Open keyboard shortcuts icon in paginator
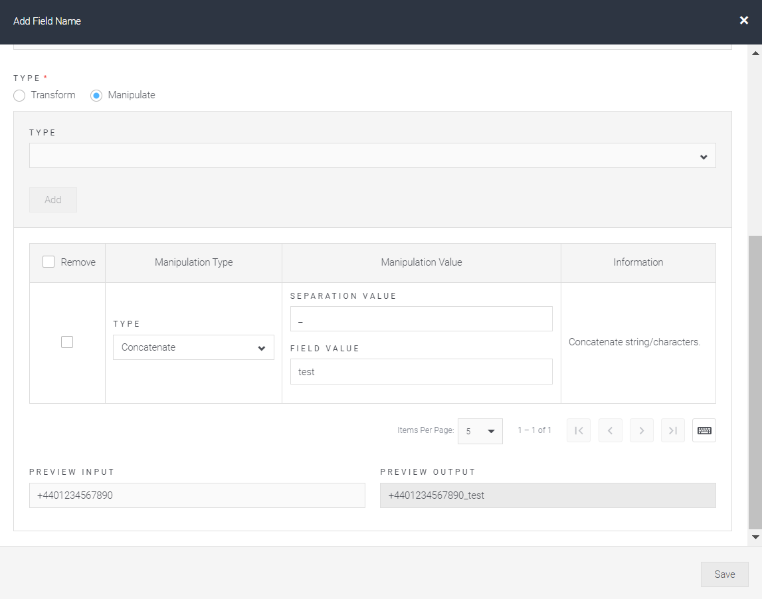Viewport: 762px width, 599px height. click(x=704, y=430)
